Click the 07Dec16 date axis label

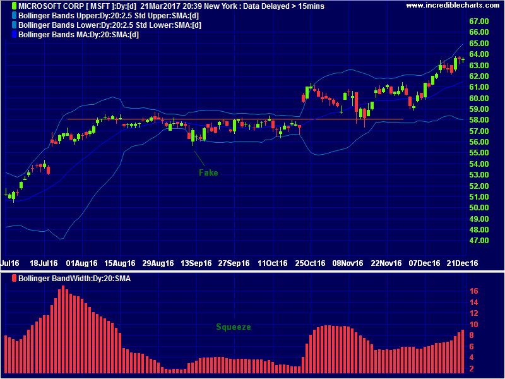(424, 263)
